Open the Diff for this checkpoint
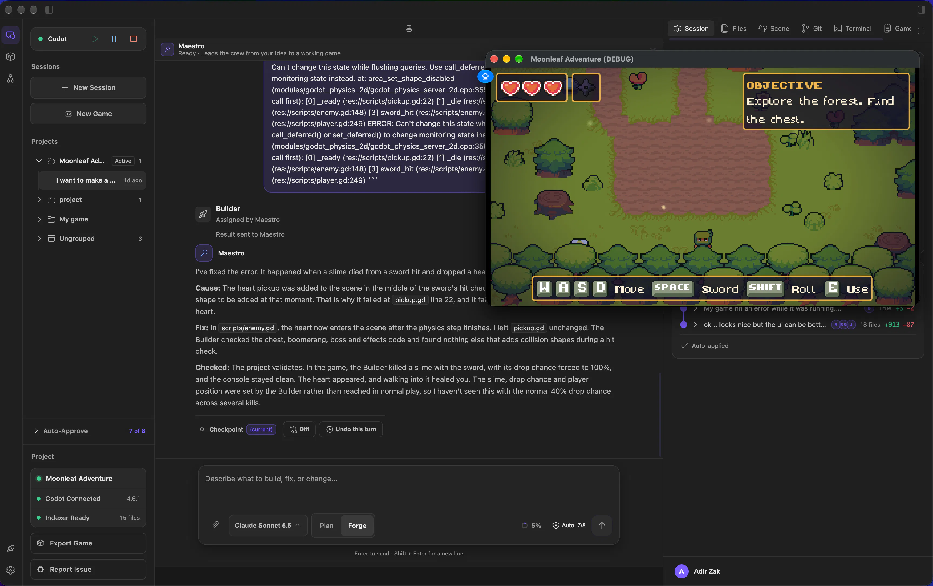Viewport: 933px width, 586px height. click(x=299, y=429)
